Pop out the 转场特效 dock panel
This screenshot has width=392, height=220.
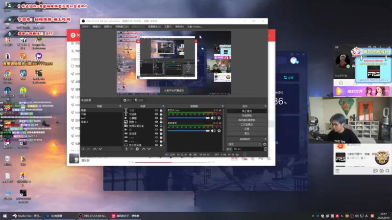click(x=265, y=139)
